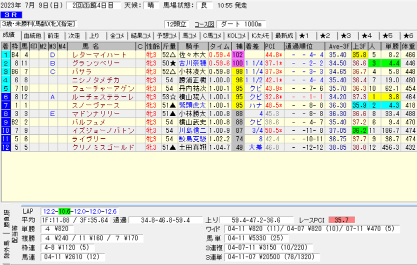
Task: Click the green highlighted 10.6 lap time
Action: click(64, 211)
